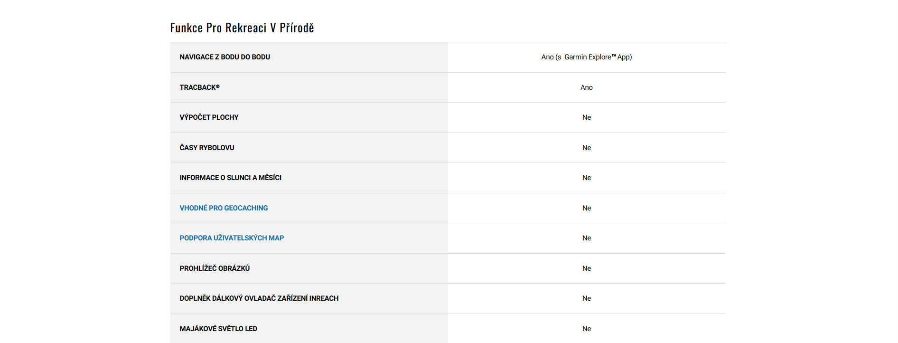This screenshot has height=343, width=898.
Task: Click the Ano value beside TracBack
Action: [x=587, y=87]
